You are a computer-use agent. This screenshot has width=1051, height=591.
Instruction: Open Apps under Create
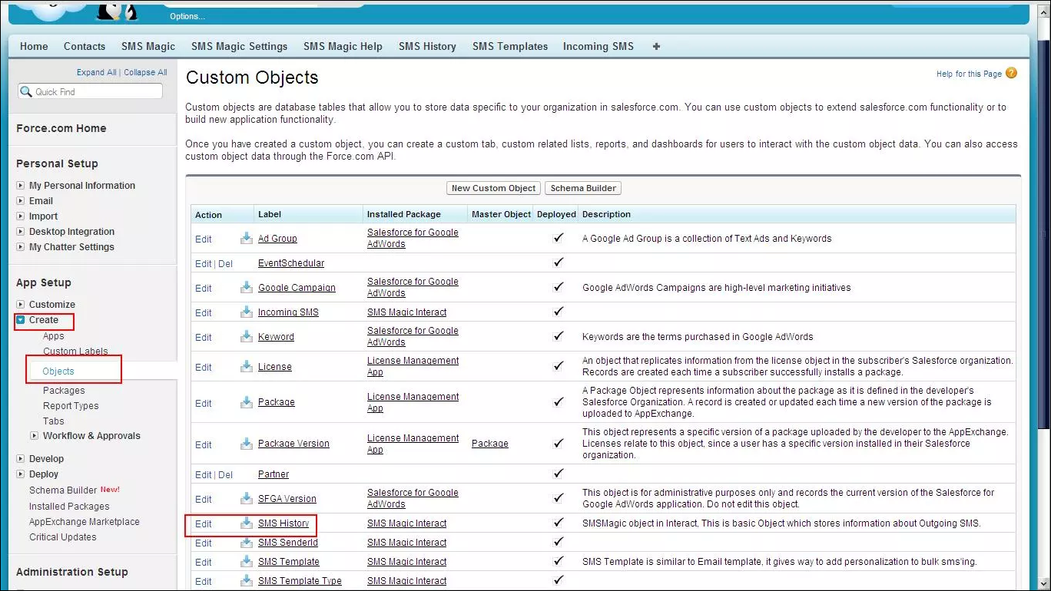(x=54, y=336)
